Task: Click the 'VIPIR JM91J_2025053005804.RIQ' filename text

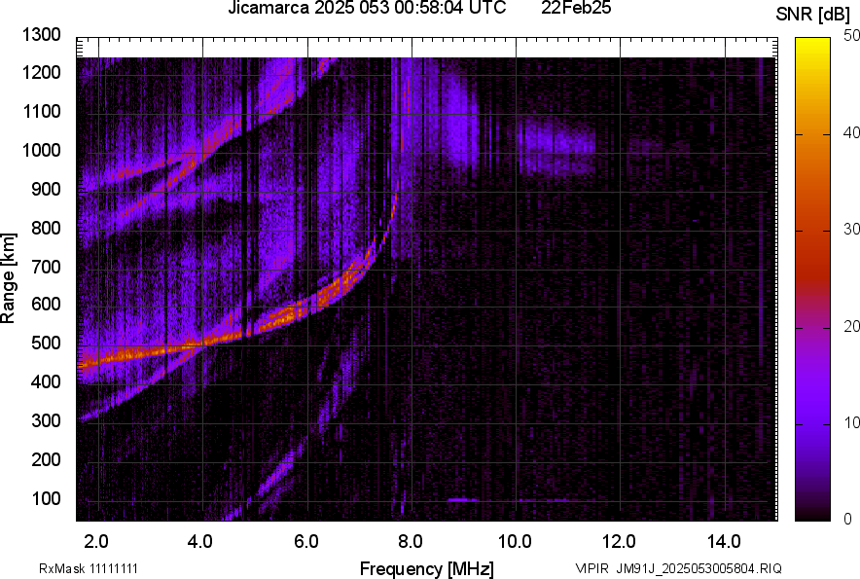Action: tap(678, 568)
